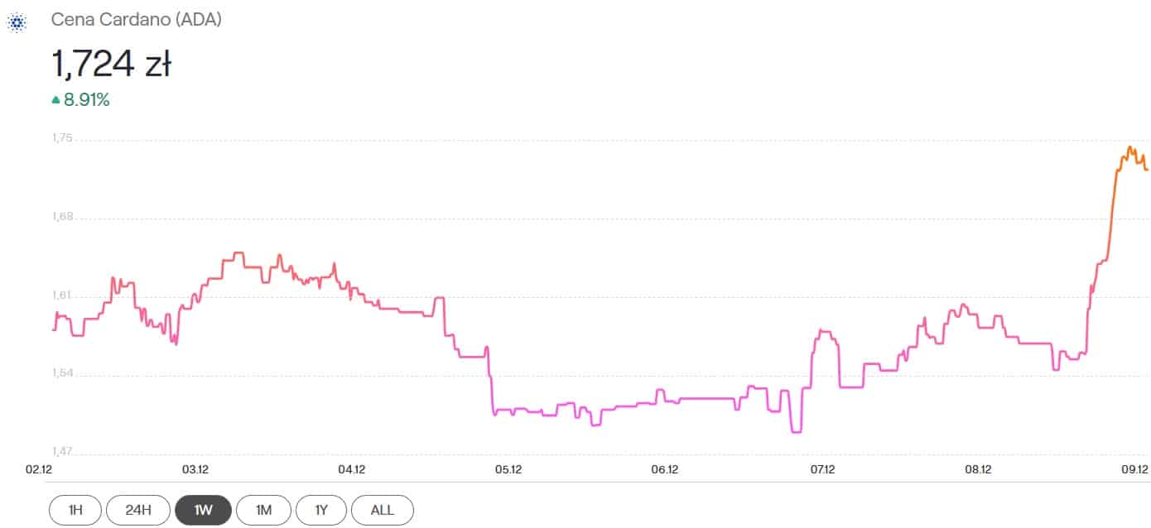1151x528 pixels.
Task: Select the 1H time range
Action: (75, 510)
